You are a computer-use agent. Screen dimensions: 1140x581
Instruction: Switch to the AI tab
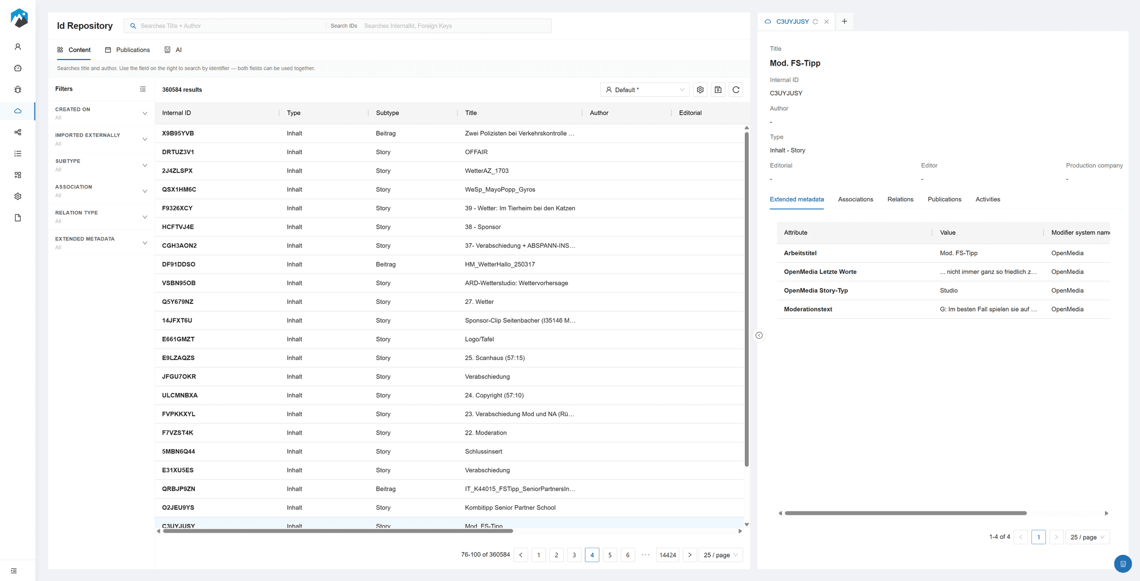(x=173, y=50)
